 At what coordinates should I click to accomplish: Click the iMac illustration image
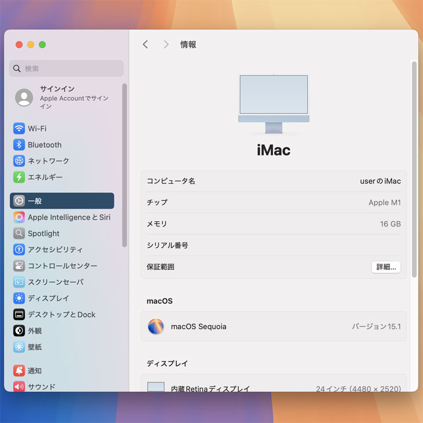tap(274, 104)
